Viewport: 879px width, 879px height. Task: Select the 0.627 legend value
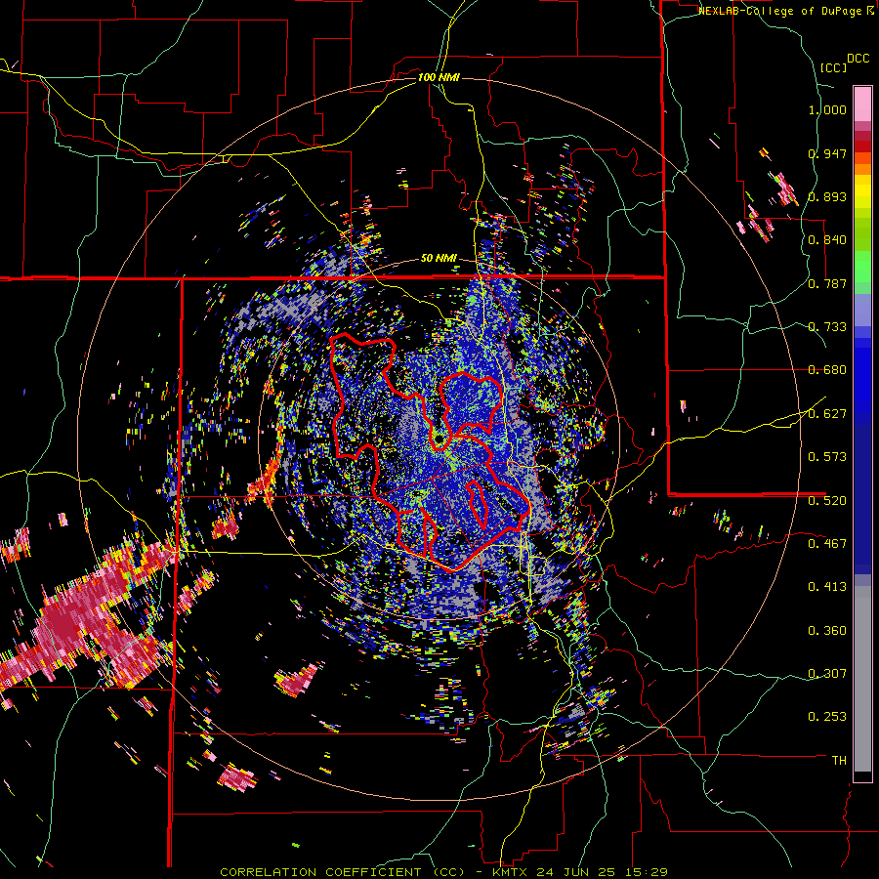[x=827, y=414]
